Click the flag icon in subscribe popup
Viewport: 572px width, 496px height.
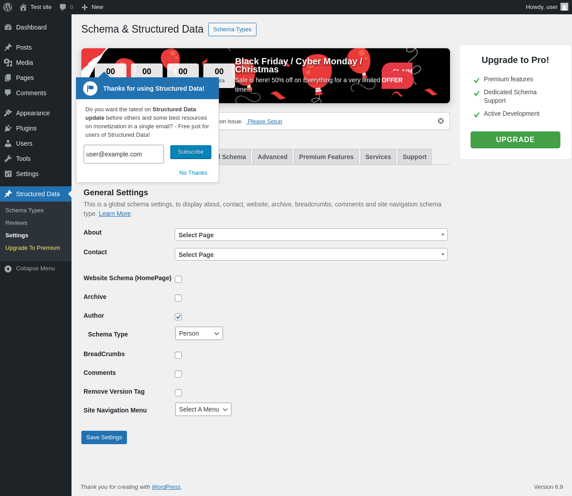(x=90, y=88)
